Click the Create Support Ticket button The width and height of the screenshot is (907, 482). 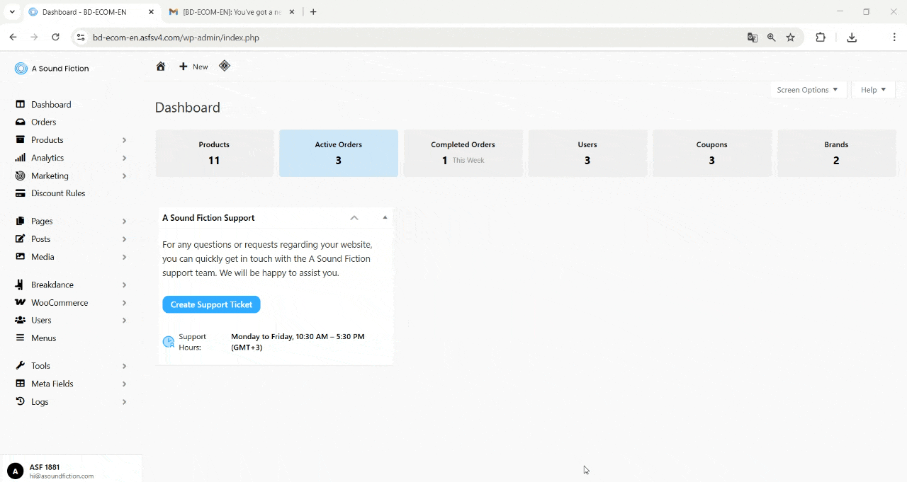(x=211, y=304)
